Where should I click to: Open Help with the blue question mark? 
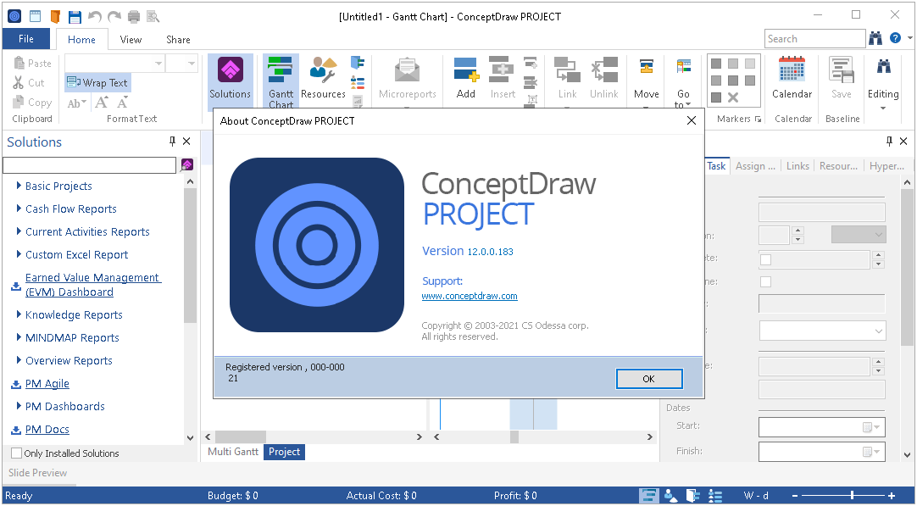click(895, 38)
